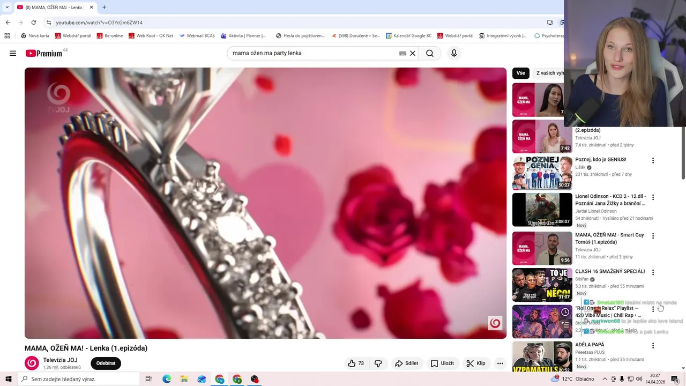Screen dimensions: 686x386
Task: Open Aktivita Planner bookmark
Action: coord(243,36)
